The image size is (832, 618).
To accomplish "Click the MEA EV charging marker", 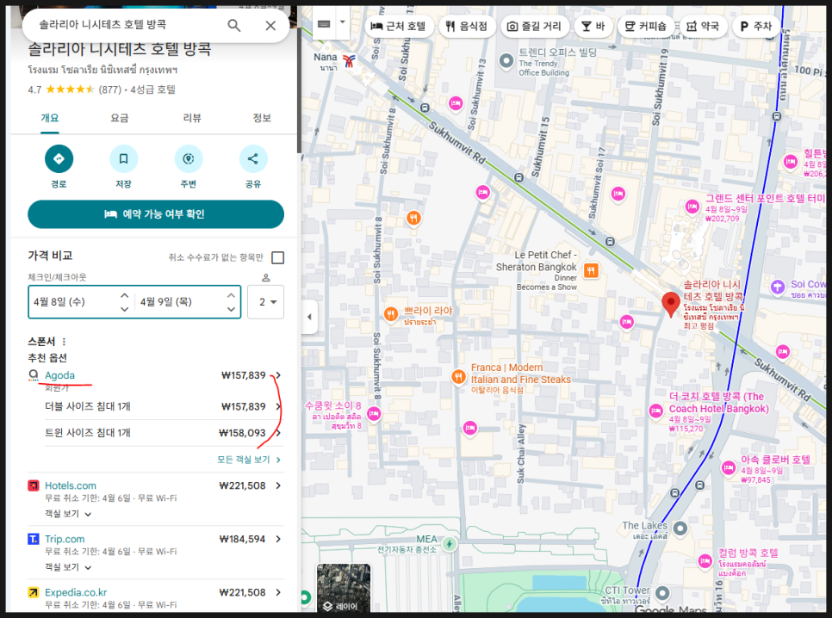I will pyautogui.click(x=449, y=544).
